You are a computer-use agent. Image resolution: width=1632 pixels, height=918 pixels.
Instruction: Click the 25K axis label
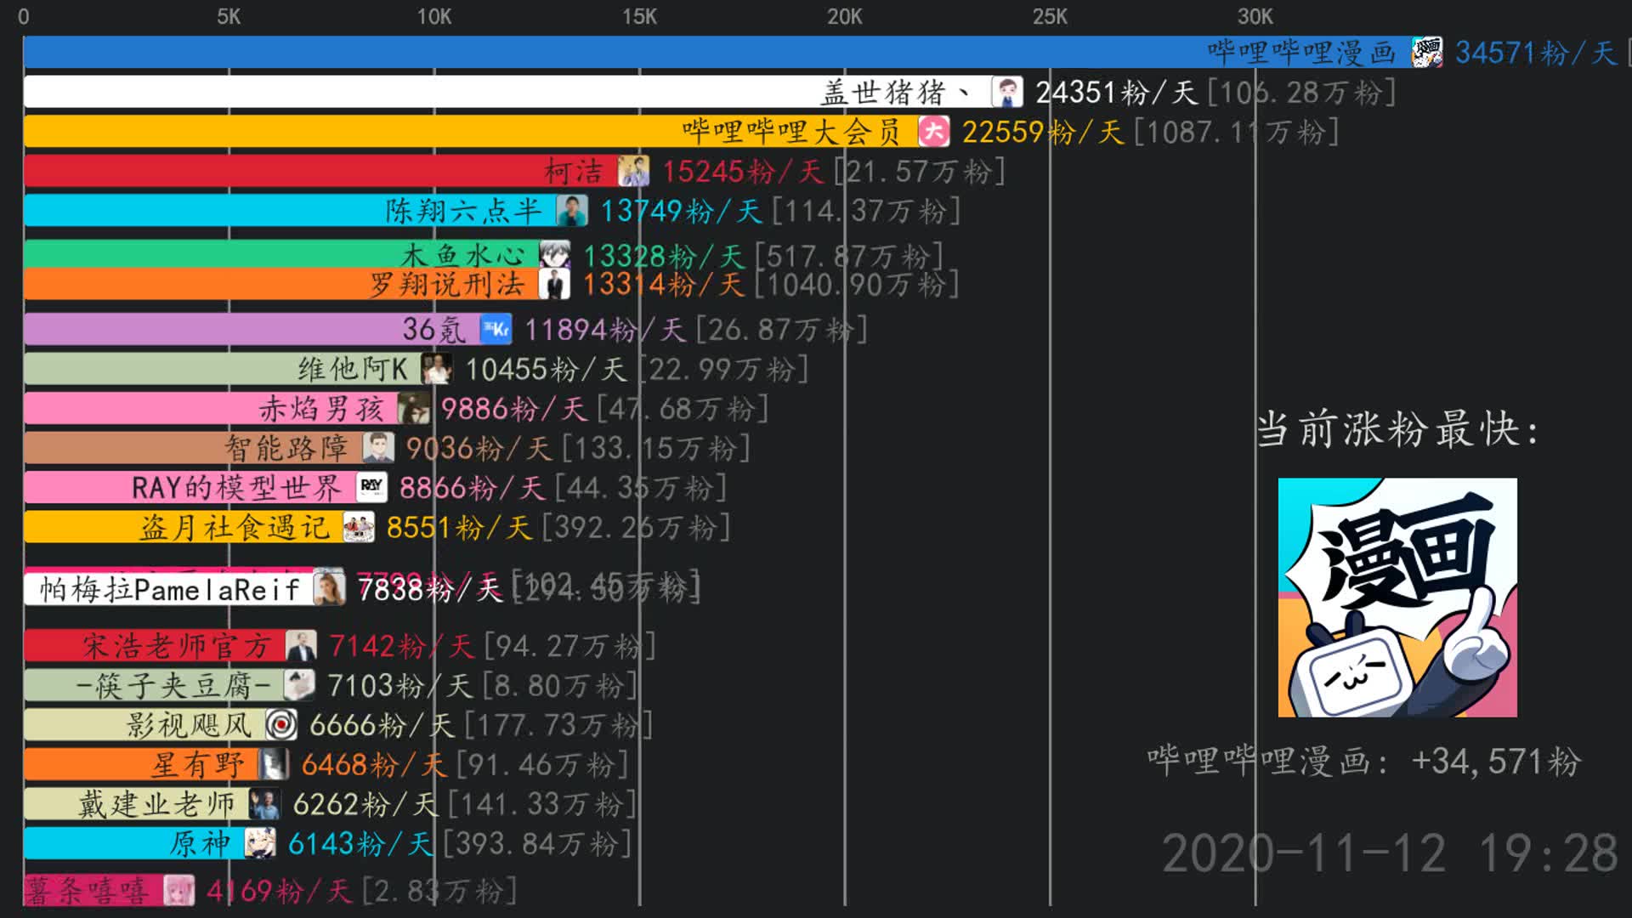coord(1050,17)
